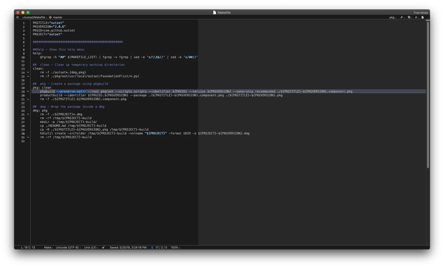Click the ## dmg - Wrap the package comment
The image size is (444, 268).
click(68, 107)
